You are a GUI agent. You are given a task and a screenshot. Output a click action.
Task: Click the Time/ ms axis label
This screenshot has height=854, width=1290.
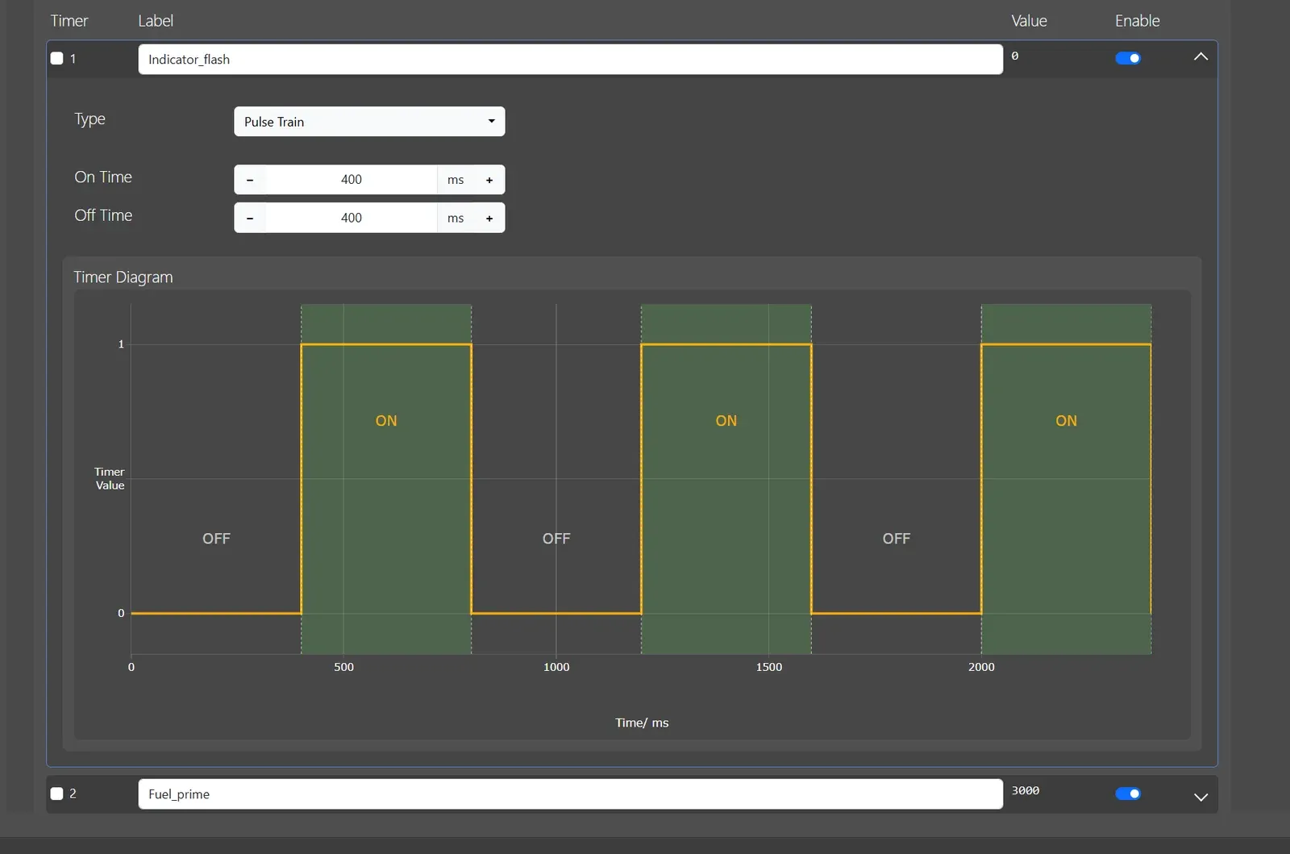(642, 723)
